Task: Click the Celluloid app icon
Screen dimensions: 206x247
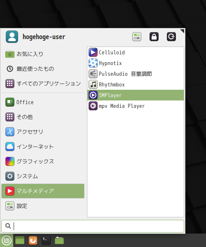Action: pos(93,52)
